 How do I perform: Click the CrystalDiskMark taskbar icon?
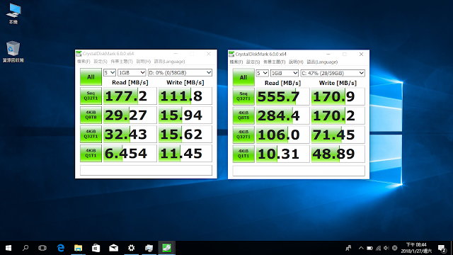click(167, 248)
